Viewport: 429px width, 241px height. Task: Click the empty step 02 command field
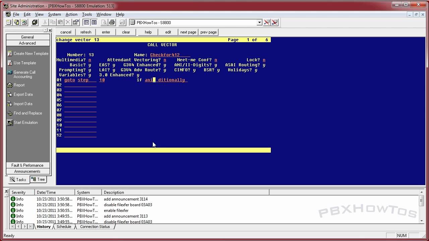click(80, 85)
